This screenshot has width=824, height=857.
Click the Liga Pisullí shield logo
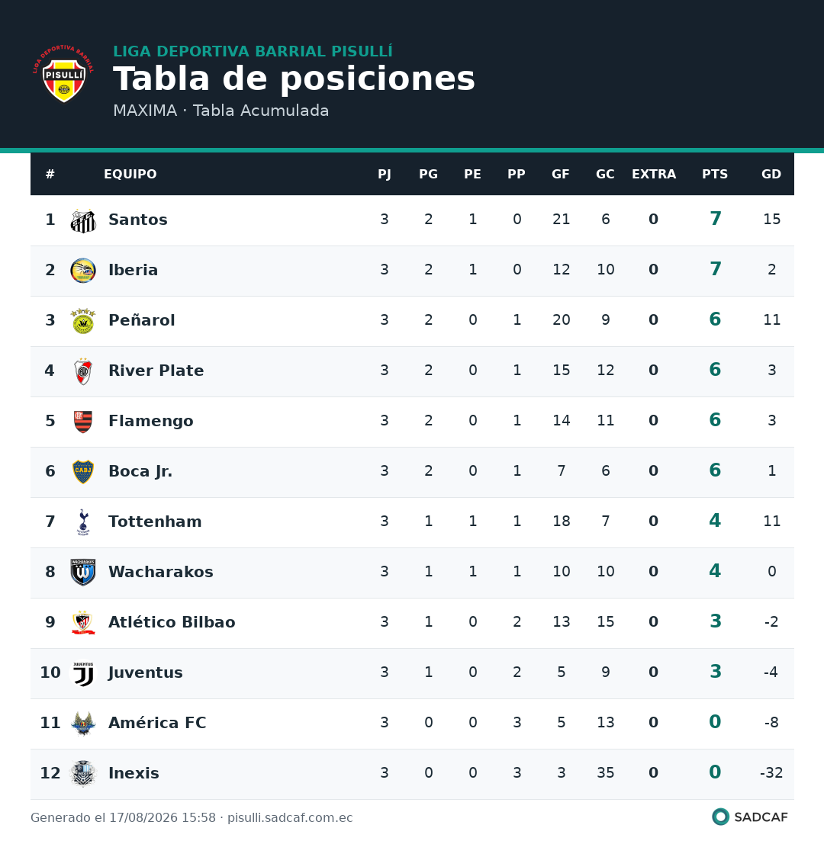(x=63, y=74)
